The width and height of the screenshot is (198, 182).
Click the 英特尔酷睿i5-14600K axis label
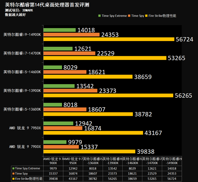click(x=22, y=72)
